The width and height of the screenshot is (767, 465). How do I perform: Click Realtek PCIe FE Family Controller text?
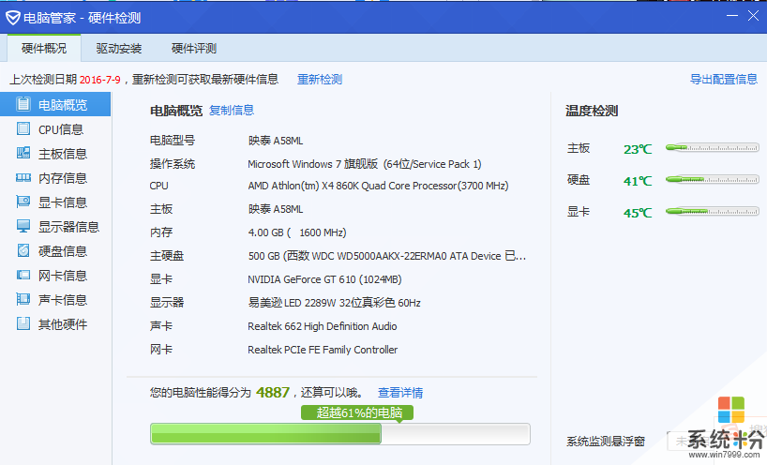(x=323, y=350)
